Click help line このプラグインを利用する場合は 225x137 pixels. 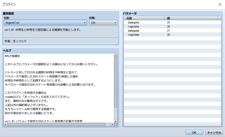click(26, 93)
